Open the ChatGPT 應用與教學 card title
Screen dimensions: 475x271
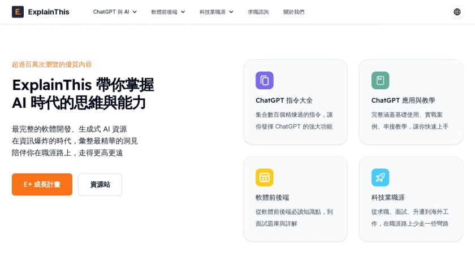[x=403, y=100]
